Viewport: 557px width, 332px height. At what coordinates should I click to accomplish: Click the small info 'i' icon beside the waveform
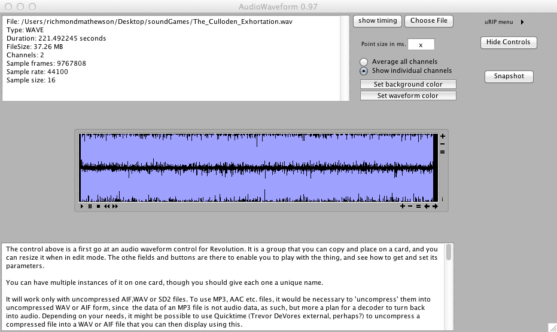[442, 199]
